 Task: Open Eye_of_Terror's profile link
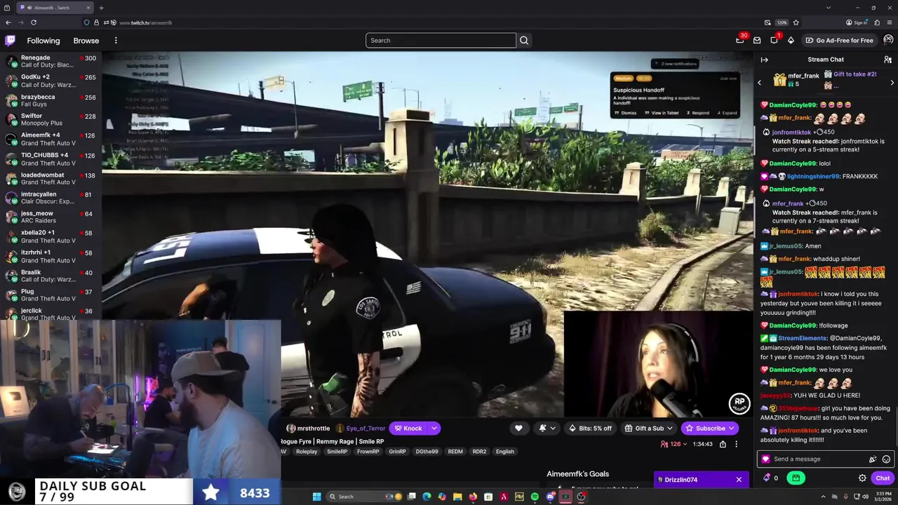[x=361, y=429]
